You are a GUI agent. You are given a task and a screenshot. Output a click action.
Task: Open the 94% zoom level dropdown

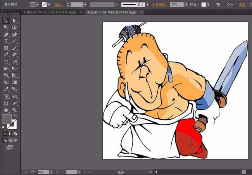point(51,172)
